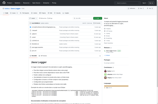158x104 pixels.
Task: Open the Activity link
Action: point(107,34)
